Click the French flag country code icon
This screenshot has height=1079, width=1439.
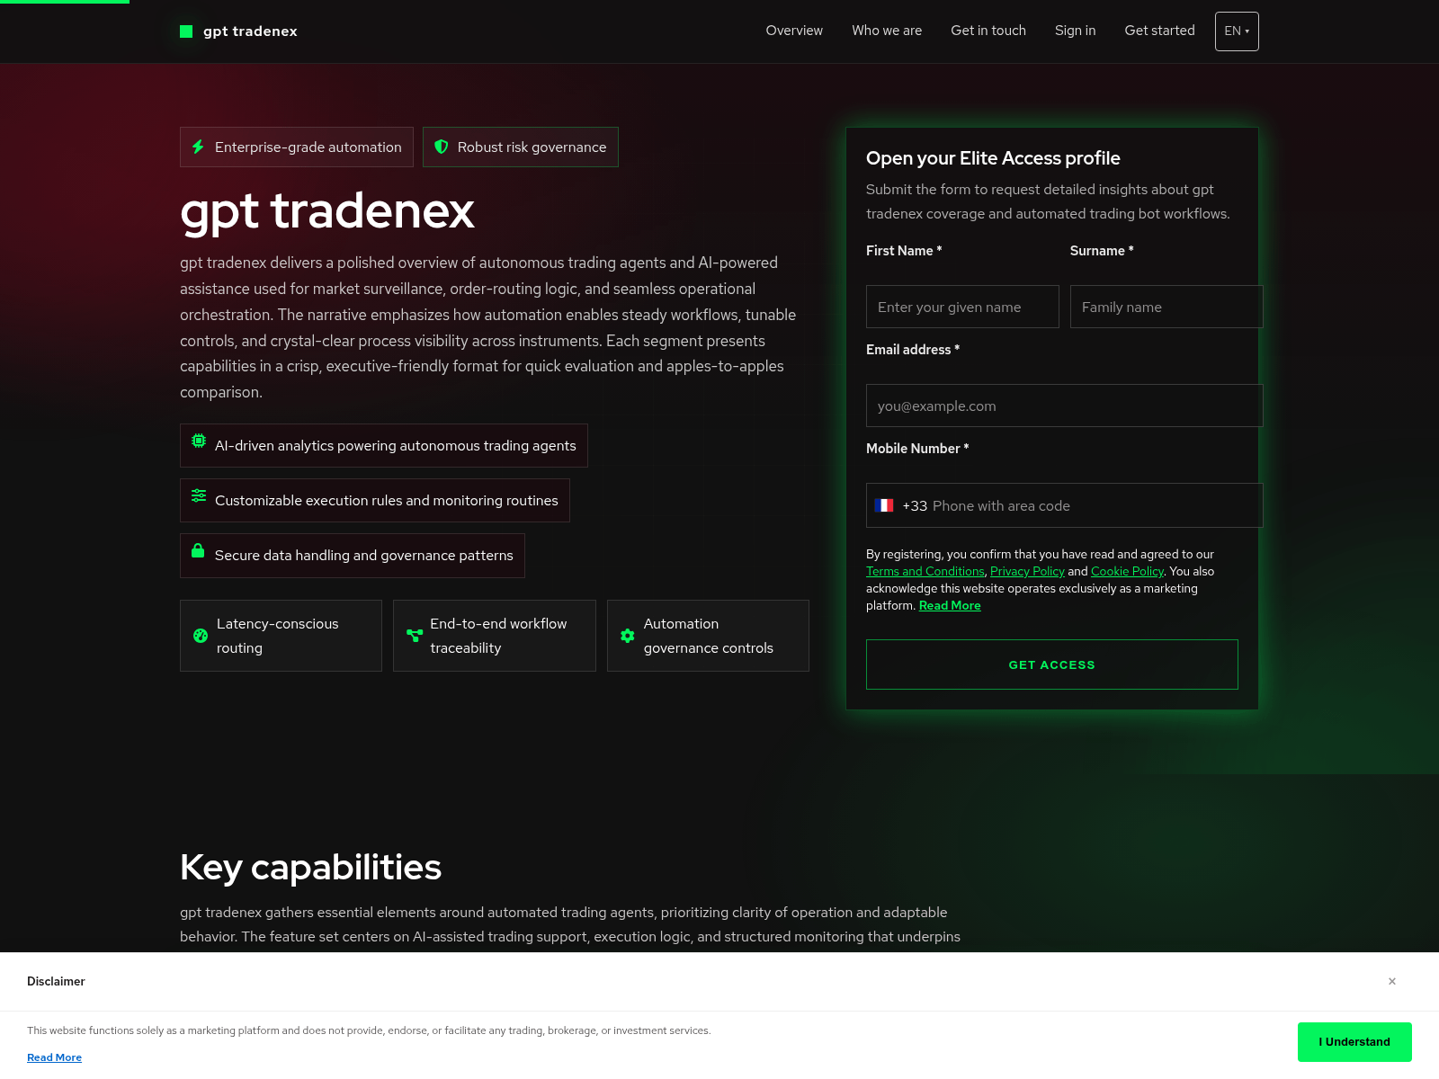(x=884, y=505)
